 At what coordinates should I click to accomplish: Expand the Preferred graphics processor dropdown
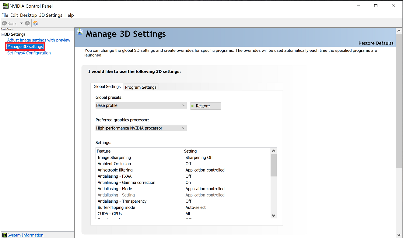(x=141, y=128)
